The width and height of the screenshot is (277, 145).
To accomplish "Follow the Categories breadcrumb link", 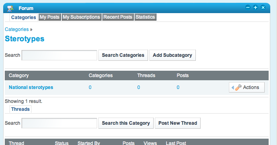I will pyautogui.click(x=17, y=29).
